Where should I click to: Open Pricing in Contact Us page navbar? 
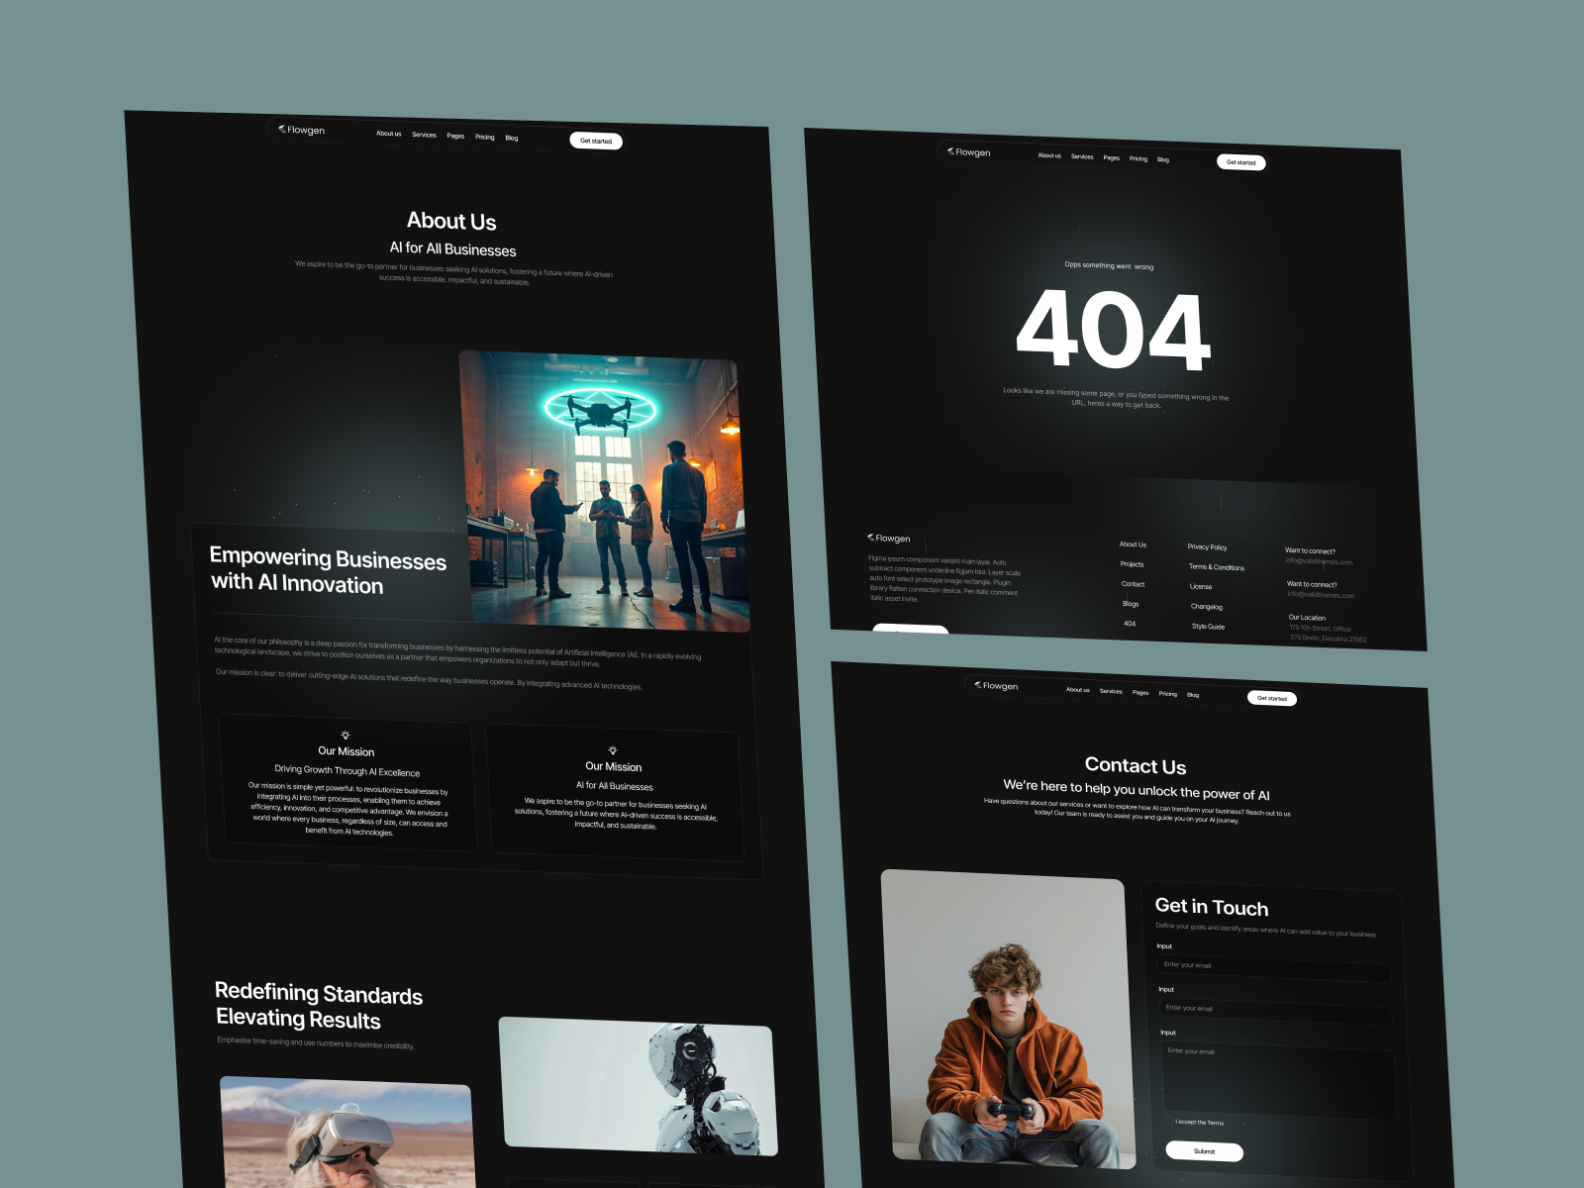[x=1168, y=694]
